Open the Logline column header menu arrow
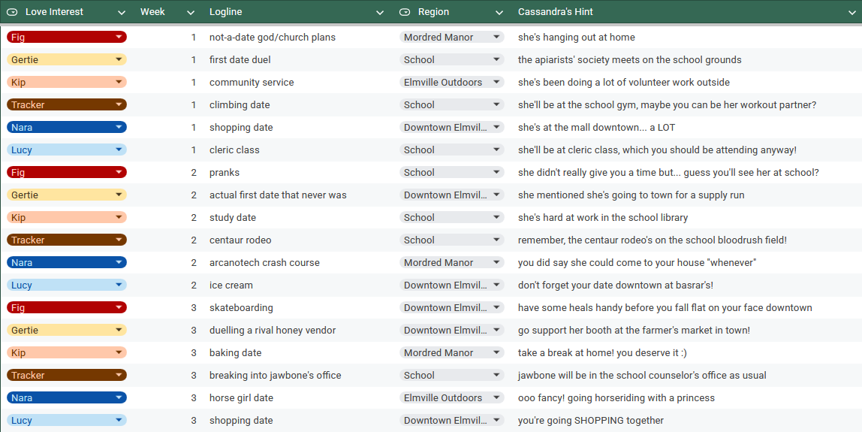 pos(380,12)
